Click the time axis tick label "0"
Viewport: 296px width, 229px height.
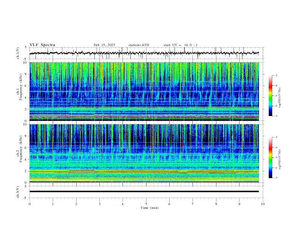pos(30,204)
